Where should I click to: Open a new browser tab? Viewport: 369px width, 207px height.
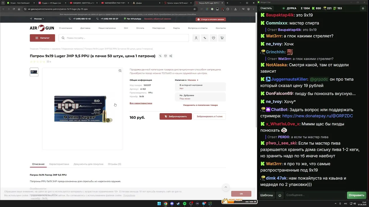227,3
